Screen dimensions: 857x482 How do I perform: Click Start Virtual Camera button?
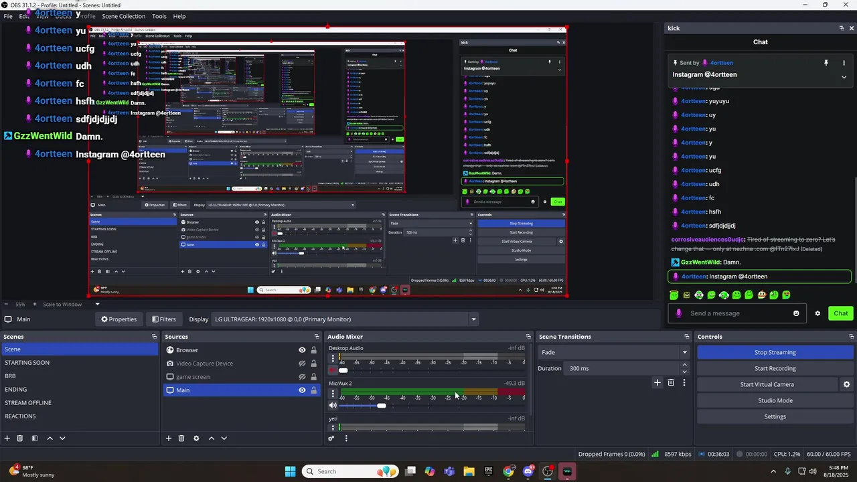click(x=767, y=384)
